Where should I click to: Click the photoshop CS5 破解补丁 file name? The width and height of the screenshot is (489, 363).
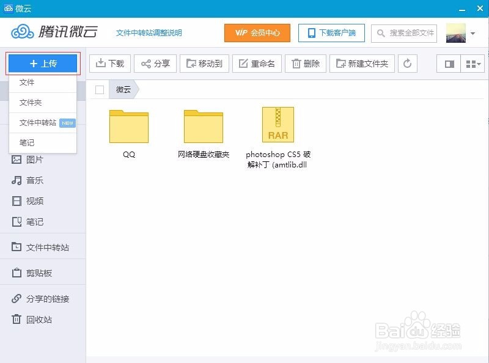(278, 159)
